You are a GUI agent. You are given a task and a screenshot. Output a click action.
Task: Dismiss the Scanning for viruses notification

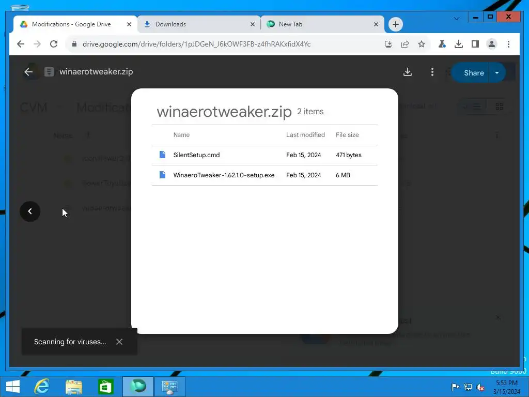(x=119, y=342)
